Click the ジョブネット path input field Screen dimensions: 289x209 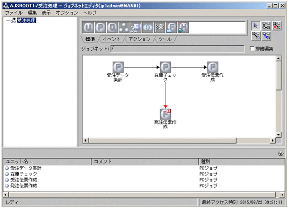click(177, 49)
